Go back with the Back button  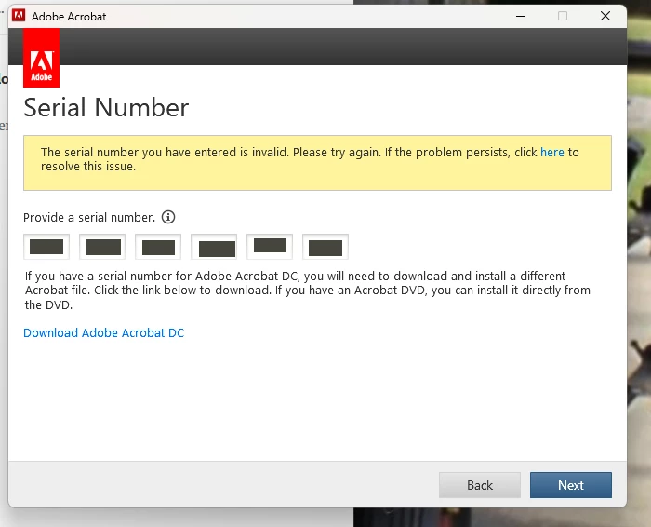(x=480, y=484)
